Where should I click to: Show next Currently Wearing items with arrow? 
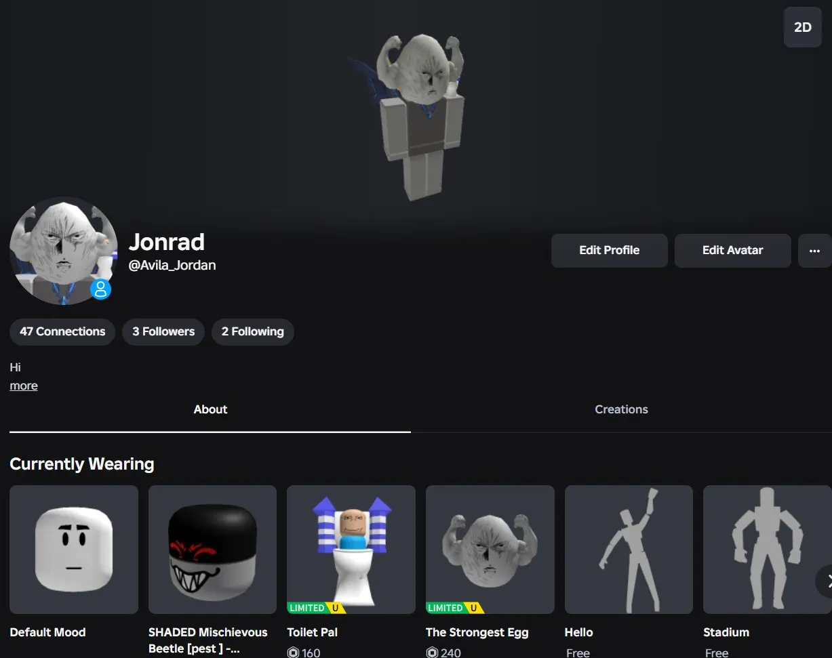click(825, 581)
